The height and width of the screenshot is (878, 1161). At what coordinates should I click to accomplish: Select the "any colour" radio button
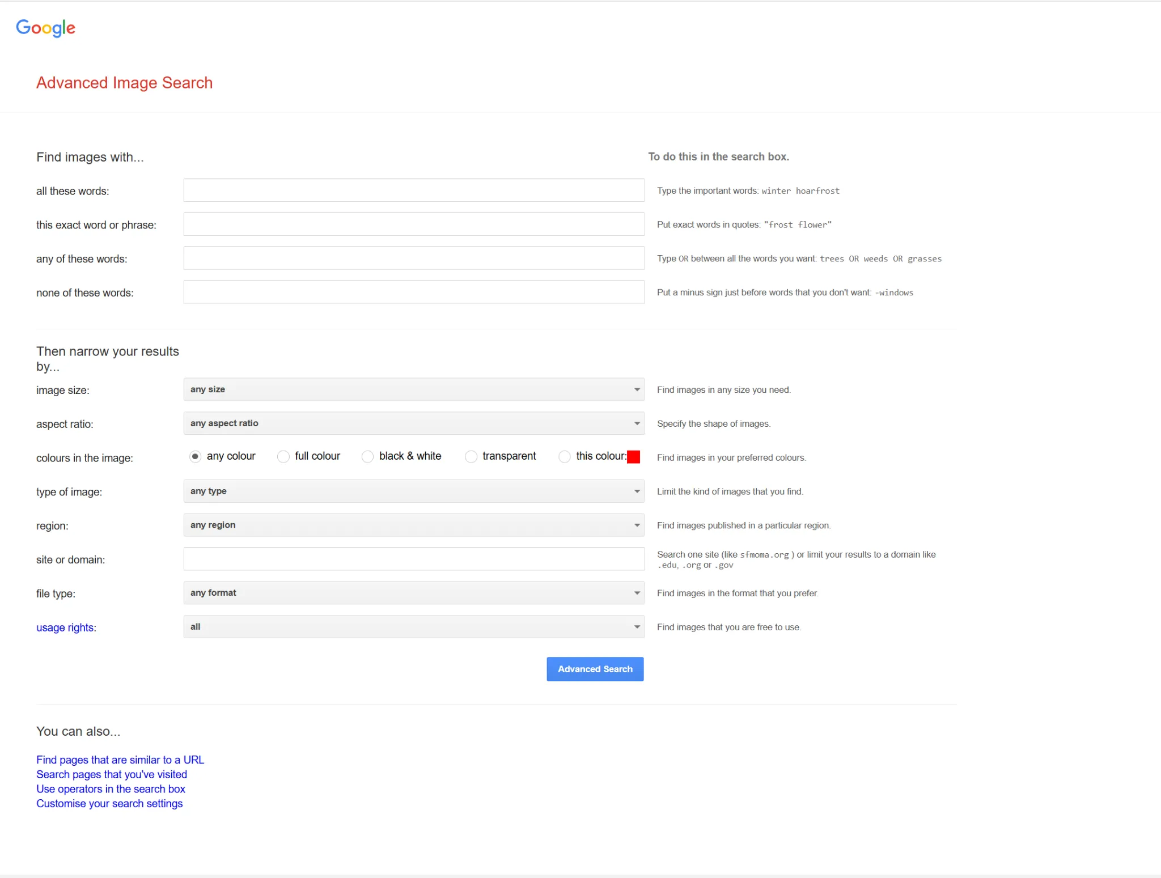(x=195, y=457)
